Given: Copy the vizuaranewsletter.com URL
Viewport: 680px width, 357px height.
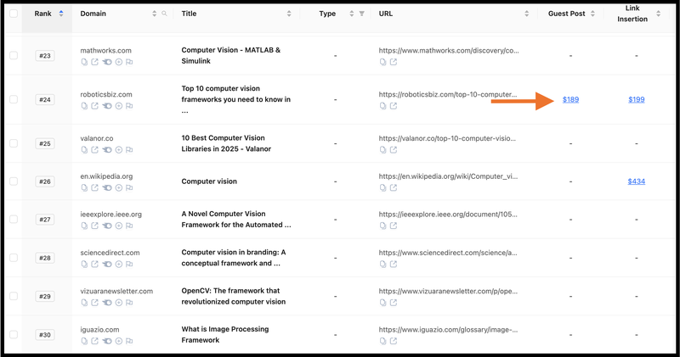Looking at the screenshot, I should (382, 303).
